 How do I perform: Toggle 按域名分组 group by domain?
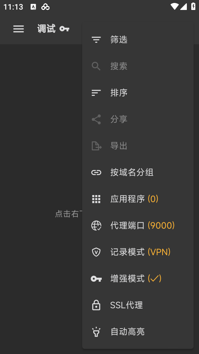point(138,173)
